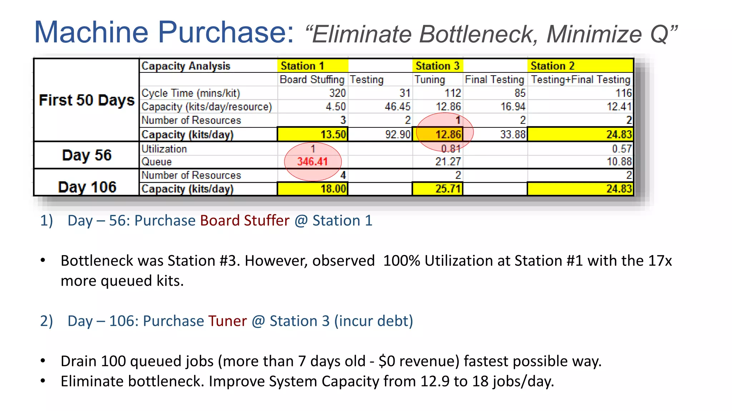The width and height of the screenshot is (732, 411).
Task: Click the 18.00 capacity cell for Day 106
Action: tap(313, 189)
